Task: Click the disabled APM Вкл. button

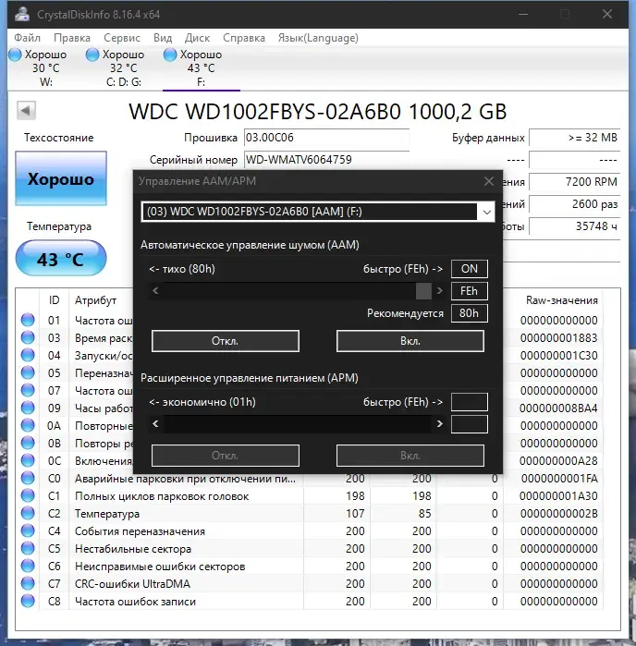Action: pyautogui.click(x=410, y=456)
